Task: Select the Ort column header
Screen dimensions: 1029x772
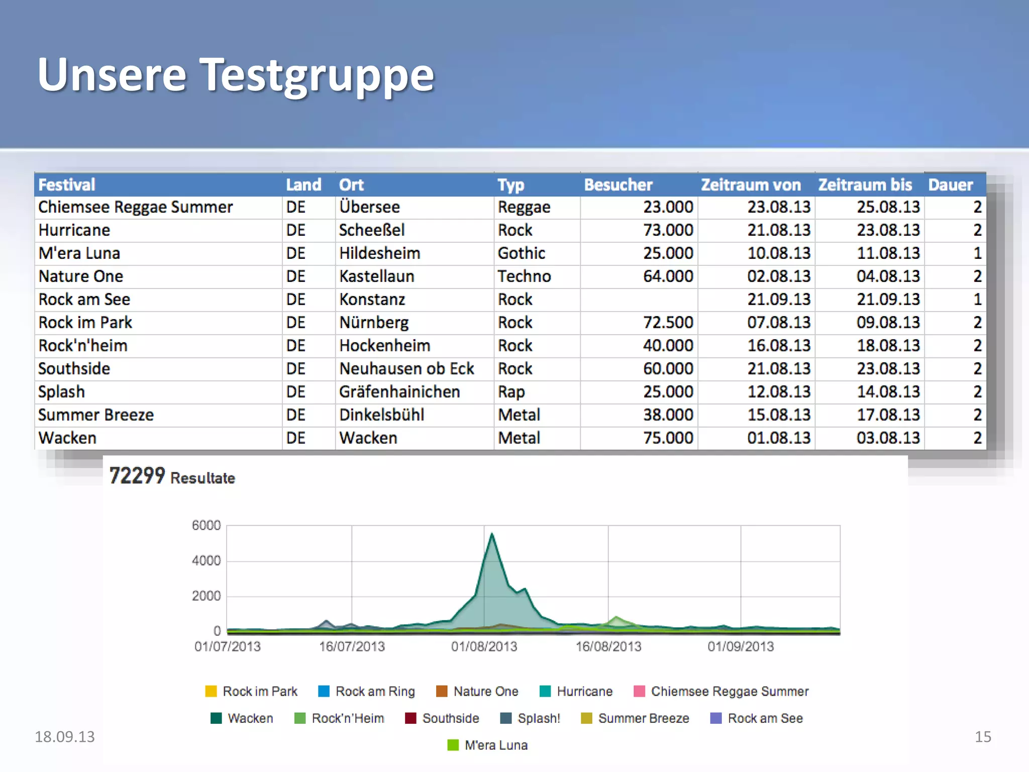Action: [x=415, y=184]
